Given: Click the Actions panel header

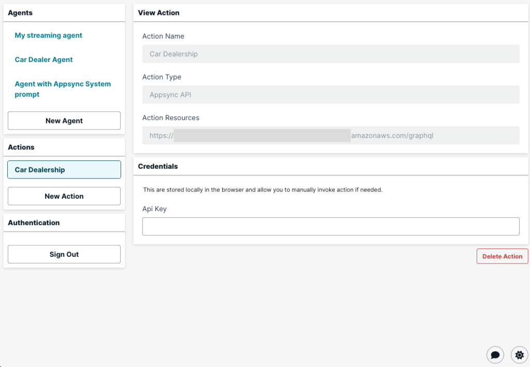Looking at the screenshot, I should coord(21,147).
